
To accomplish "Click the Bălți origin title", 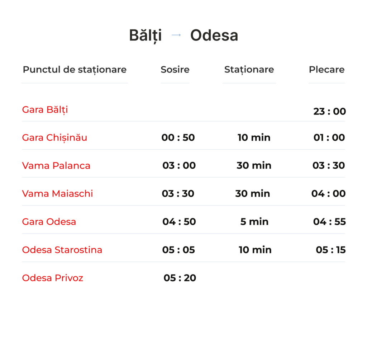I will 145,36.
